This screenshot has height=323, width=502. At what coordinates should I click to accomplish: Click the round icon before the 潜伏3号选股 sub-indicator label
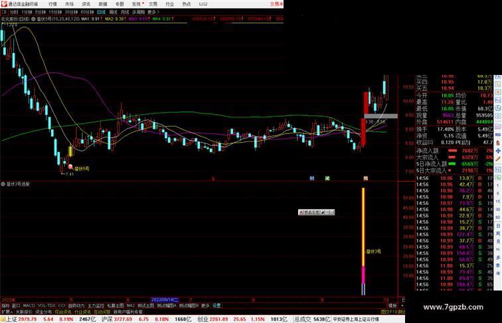pyautogui.click(x=3, y=184)
